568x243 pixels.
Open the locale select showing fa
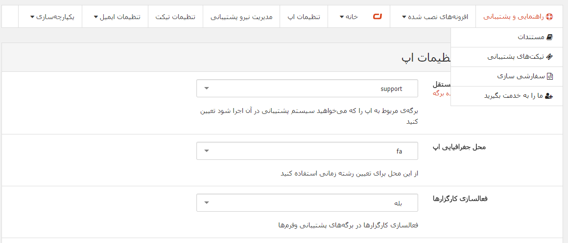coord(307,151)
